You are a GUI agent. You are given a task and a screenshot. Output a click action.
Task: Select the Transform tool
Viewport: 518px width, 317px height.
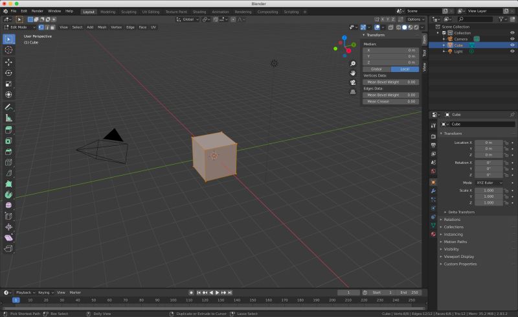coord(8,95)
